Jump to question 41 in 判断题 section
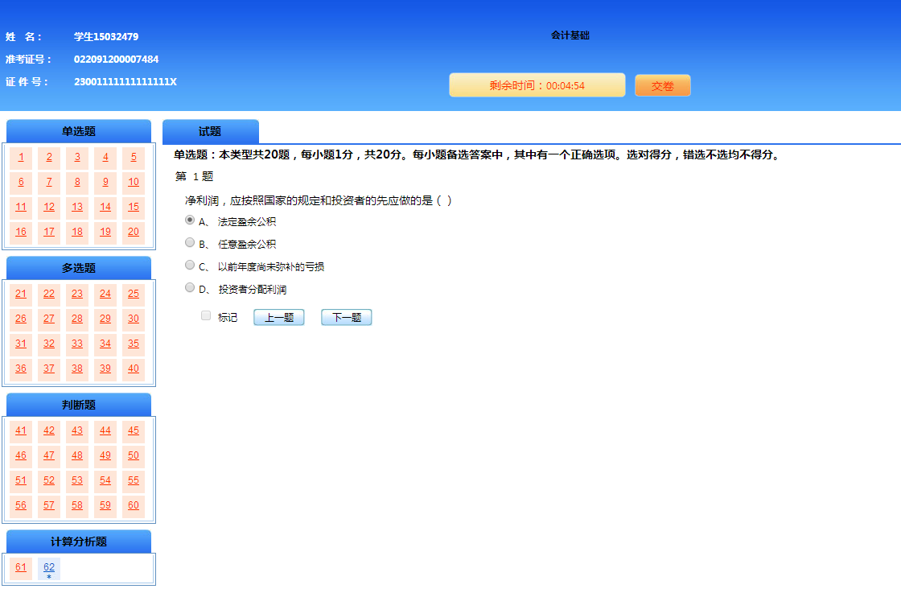 (x=21, y=430)
